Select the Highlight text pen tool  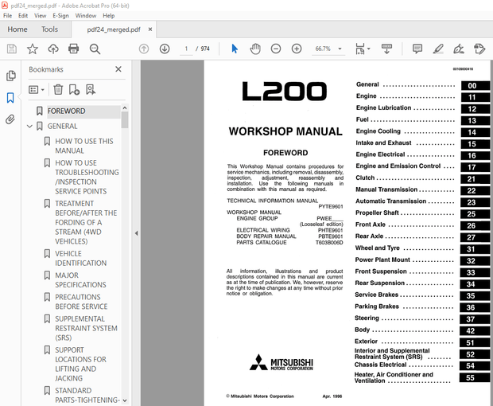coord(438,49)
